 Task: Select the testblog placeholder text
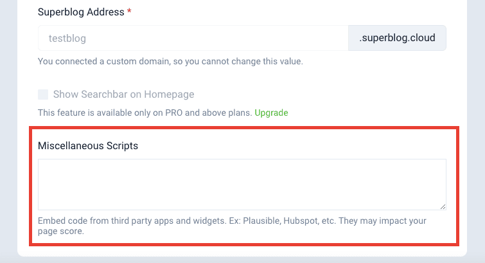tap(67, 38)
